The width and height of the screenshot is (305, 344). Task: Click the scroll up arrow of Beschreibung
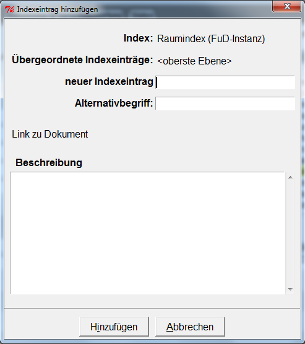tap(290, 177)
